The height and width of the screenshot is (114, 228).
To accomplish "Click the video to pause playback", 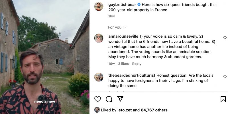I will pos(45,57).
